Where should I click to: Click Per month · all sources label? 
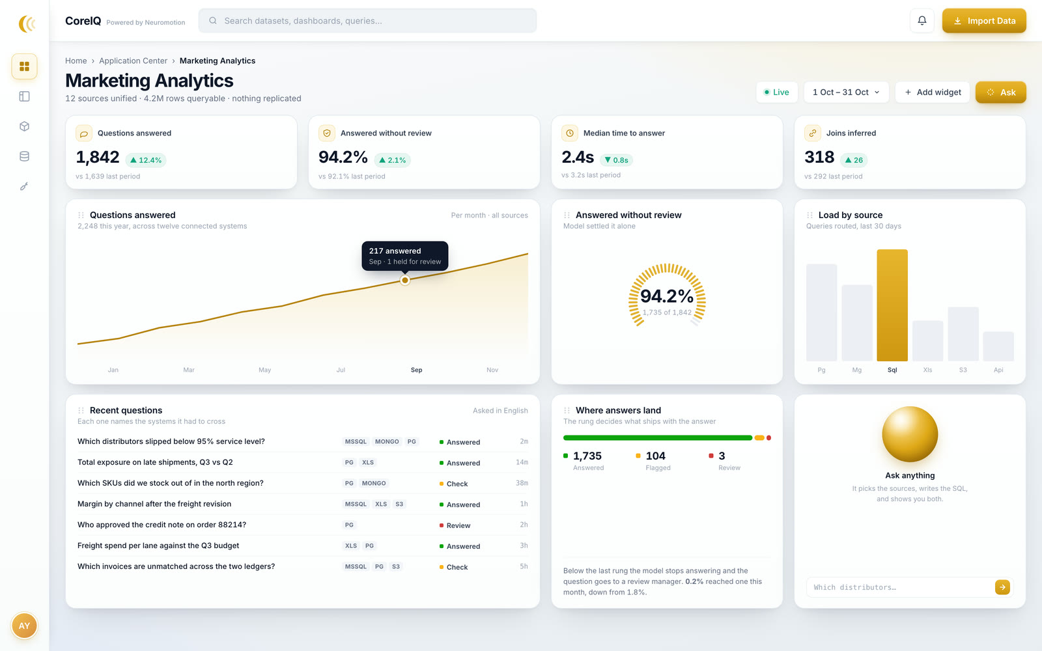[489, 215]
